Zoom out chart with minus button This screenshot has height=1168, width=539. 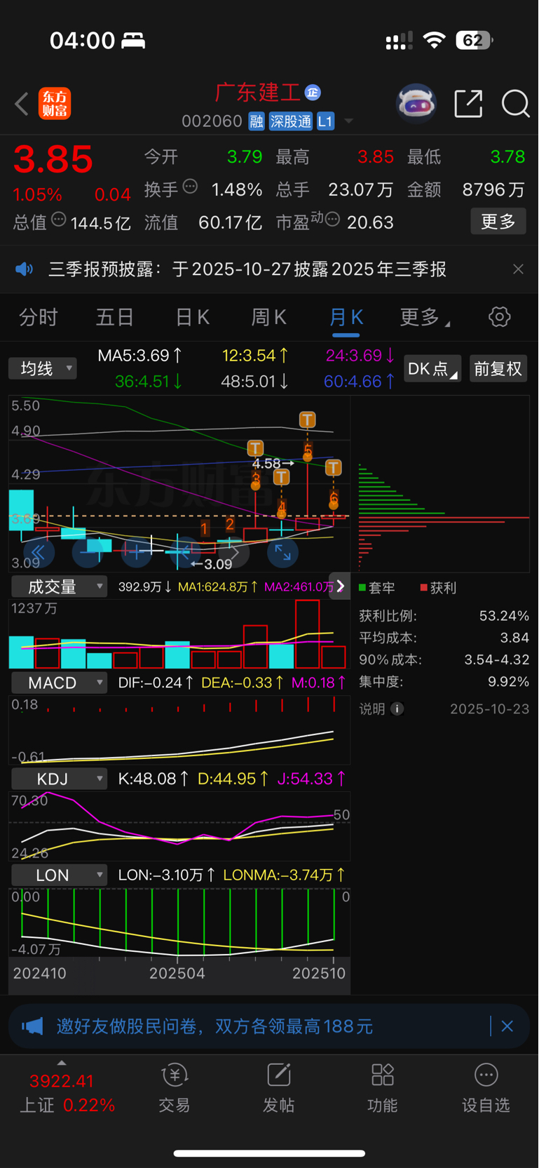click(x=88, y=553)
